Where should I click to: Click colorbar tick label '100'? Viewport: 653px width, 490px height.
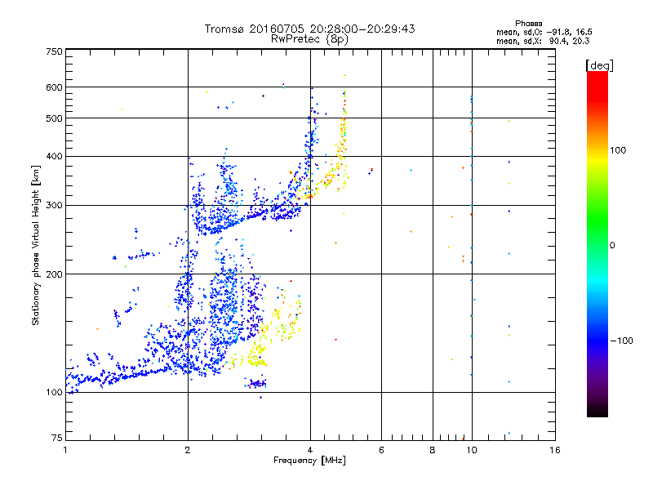pyautogui.click(x=618, y=150)
